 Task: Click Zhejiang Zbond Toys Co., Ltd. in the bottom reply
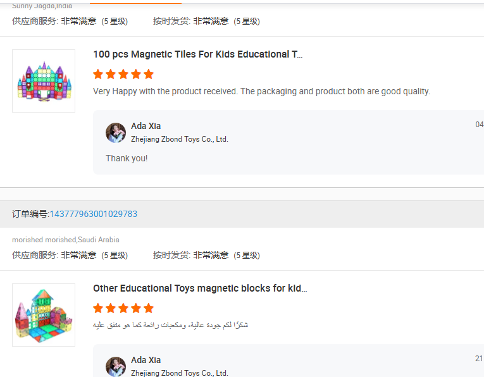coord(179,373)
